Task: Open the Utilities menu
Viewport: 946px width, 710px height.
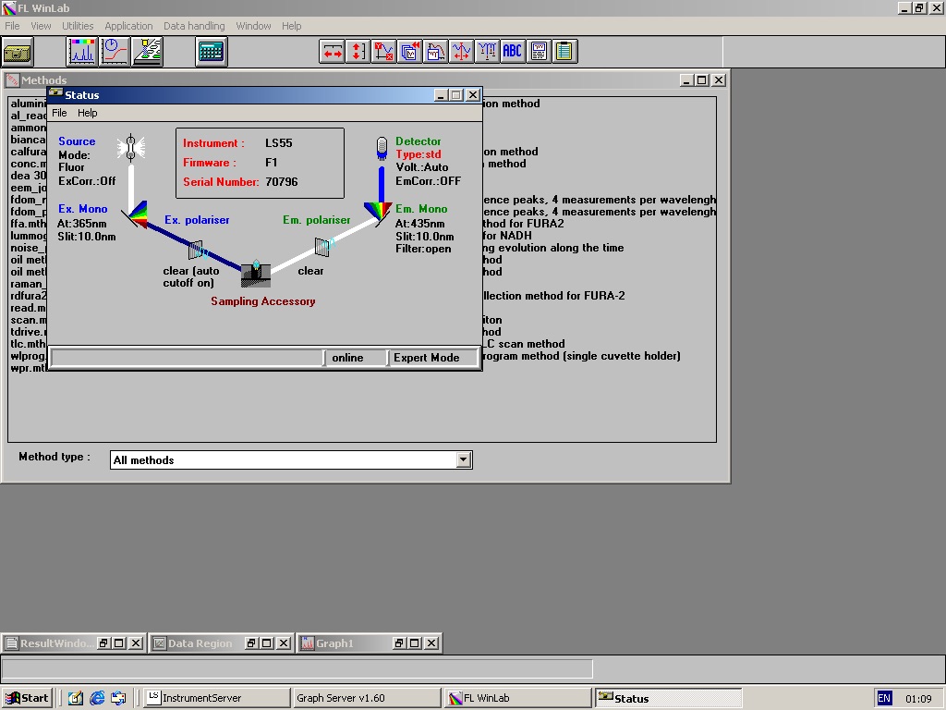Action: (78, 26)
